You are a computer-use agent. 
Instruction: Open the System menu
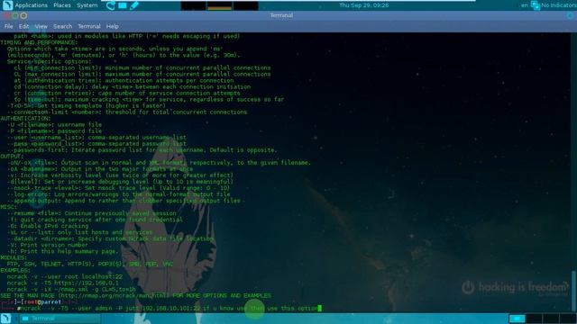point(87,5)
